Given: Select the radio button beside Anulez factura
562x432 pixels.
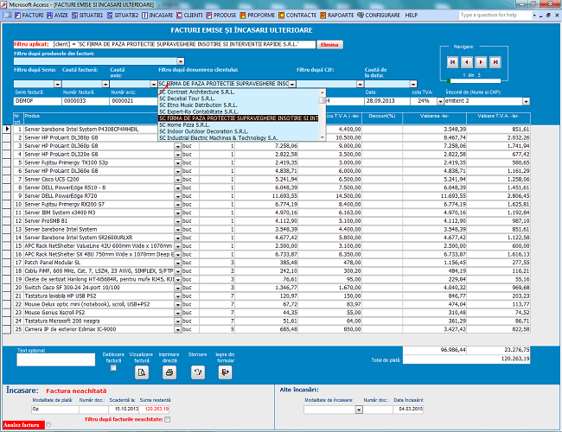Looking at the screenshot, I should 48,425.
